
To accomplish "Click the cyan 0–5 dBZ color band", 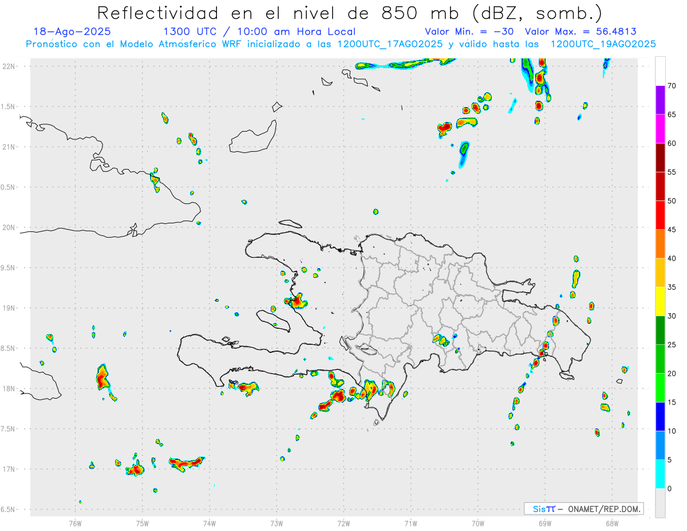I will pyautogui.click(x=660, y=474).
